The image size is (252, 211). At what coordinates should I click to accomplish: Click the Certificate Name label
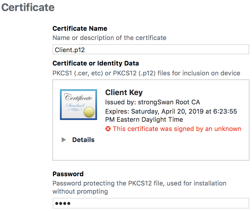click(x=80, y=28)
